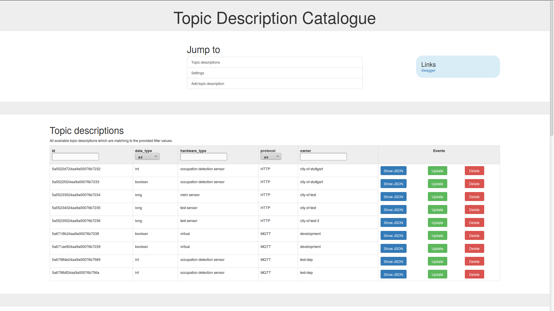Delete the last row 5a6798df24aa9a00076b756a
This screenshot has height=311, width=554.
coord(474,274)
